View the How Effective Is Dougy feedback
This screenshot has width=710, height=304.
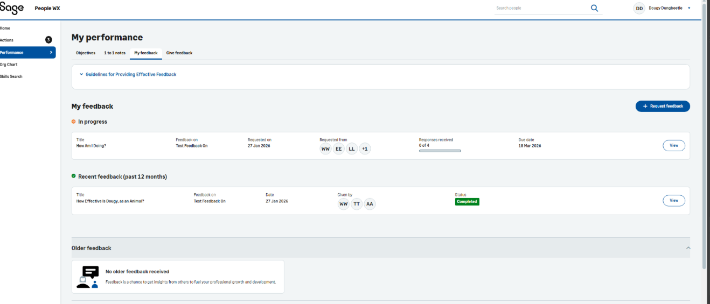coord(673,200)
